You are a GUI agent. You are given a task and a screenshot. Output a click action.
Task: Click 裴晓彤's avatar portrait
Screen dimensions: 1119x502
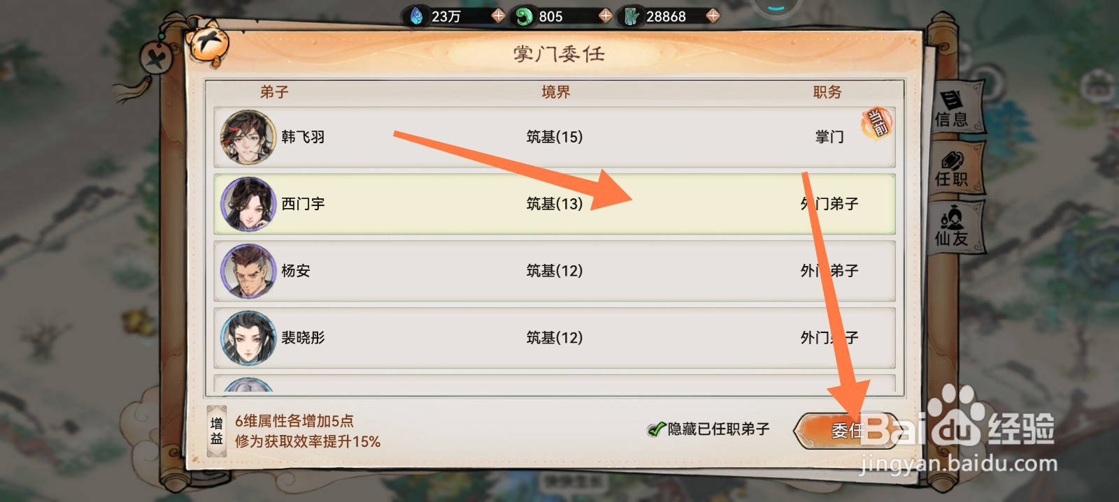(x=248, y=338)
